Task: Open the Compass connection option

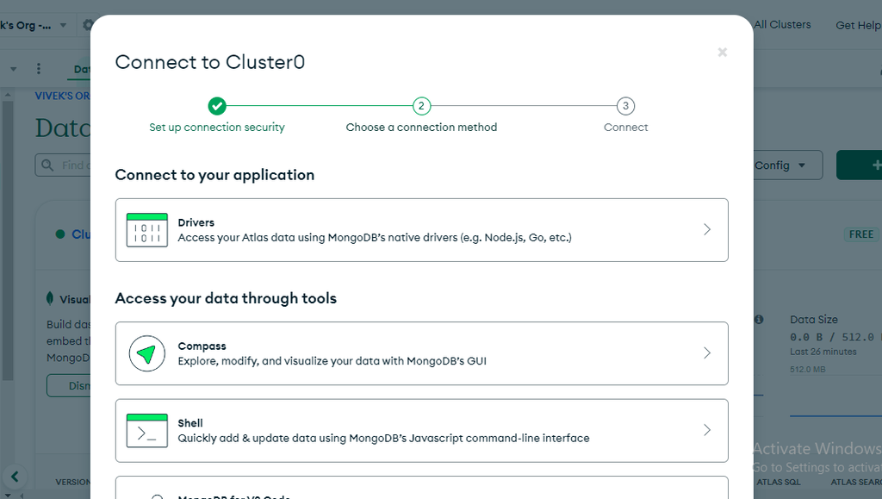Action: pos(422,353)
